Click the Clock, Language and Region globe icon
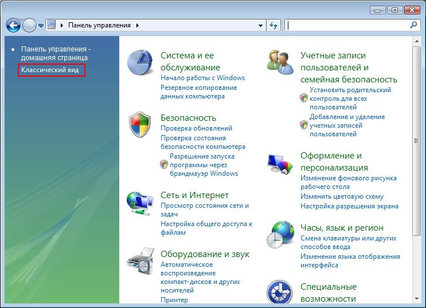 280,235
